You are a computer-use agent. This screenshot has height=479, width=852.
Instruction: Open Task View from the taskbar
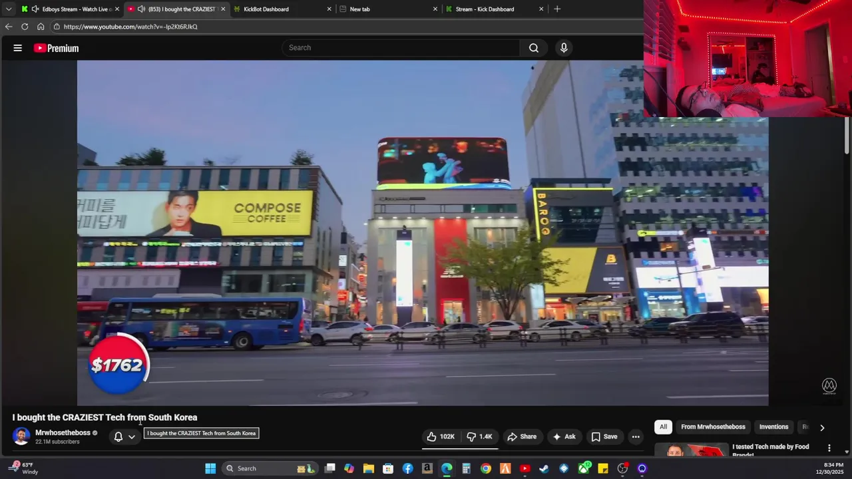click(329, 468)
